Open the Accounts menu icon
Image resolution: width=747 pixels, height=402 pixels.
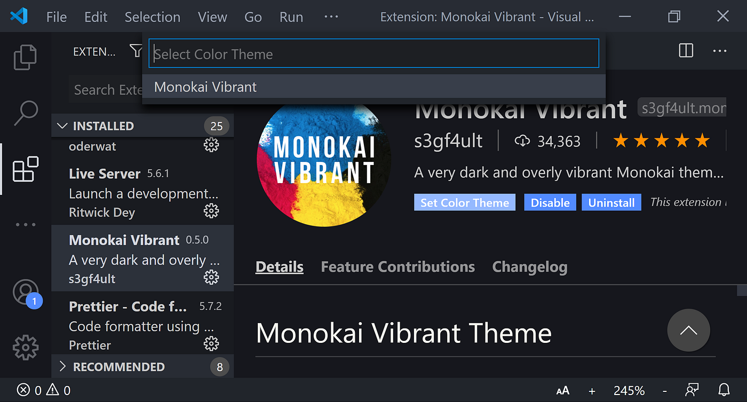(x=26, y=293)
